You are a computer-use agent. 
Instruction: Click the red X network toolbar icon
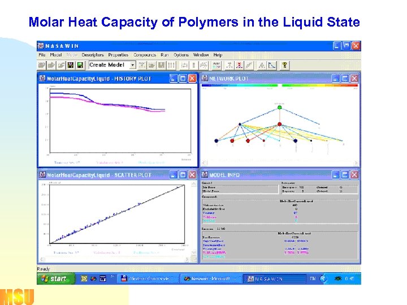click(x=239, y=65)
